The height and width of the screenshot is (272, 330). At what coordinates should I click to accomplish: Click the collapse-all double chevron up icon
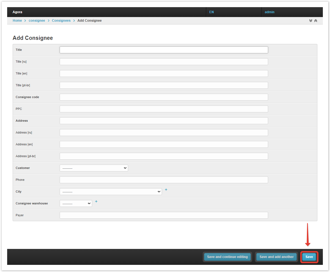[x=316, y=21]
